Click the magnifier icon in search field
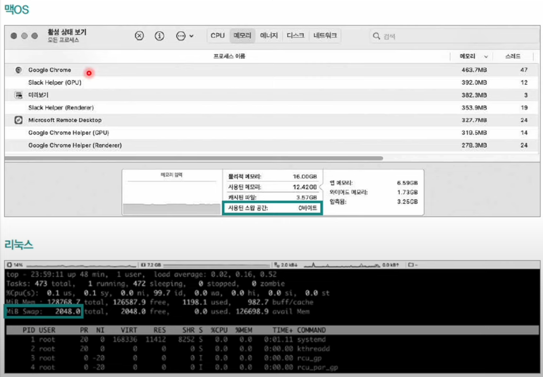The height and width of the screenshot is (377, 543). point(376,35)
